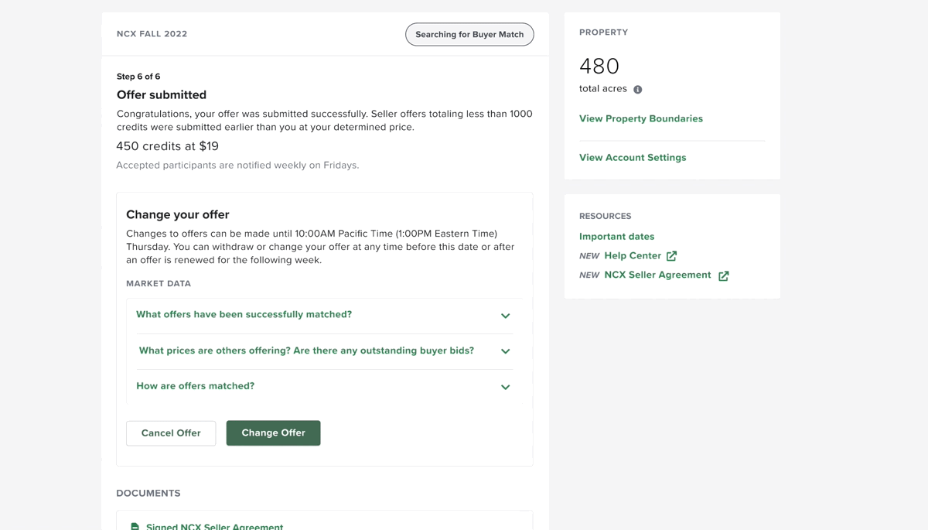Open the NCX Seller Agreement resource link
This screenshot has width=928, height=530.
(x=657, y=275)
